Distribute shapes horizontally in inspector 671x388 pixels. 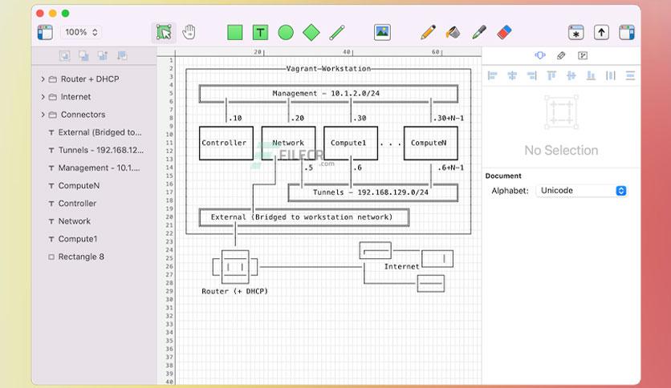611,75
